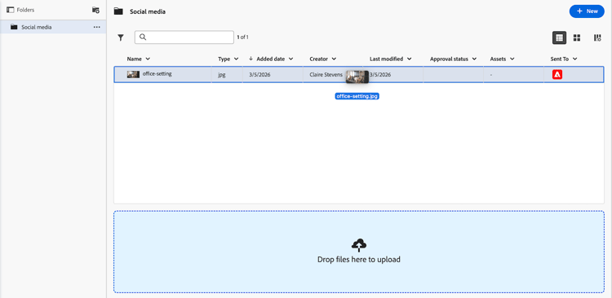Click the cloud upload icon
The width and height of the screenshot is (612, 298).
(359, 245)
